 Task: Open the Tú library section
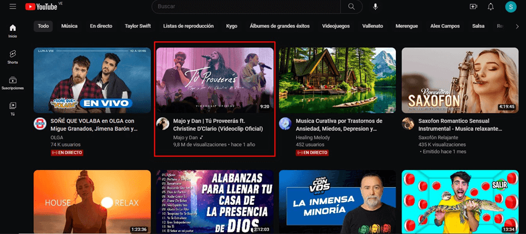(x=13, y=109)
